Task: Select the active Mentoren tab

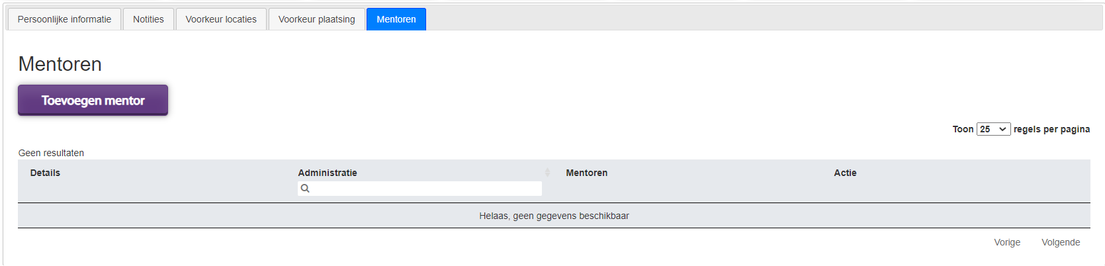Action: coord(396,19)
